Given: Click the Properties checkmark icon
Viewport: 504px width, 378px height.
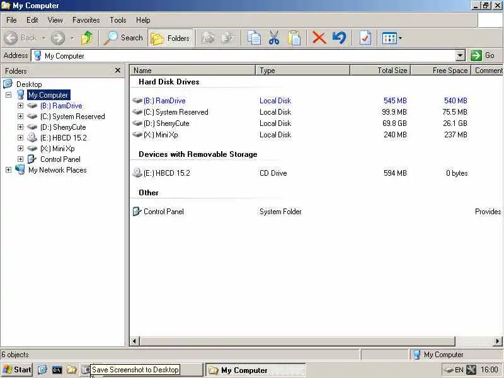Looking at the screenshot, I should pyautogui.click(x=365, y=38).
